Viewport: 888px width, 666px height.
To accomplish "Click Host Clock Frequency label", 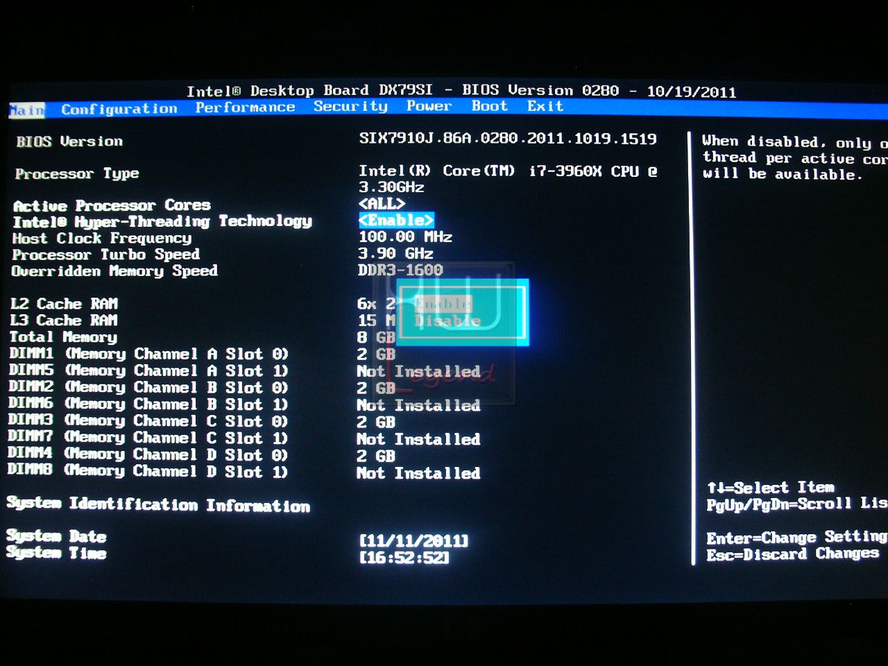I will (102, 238).
